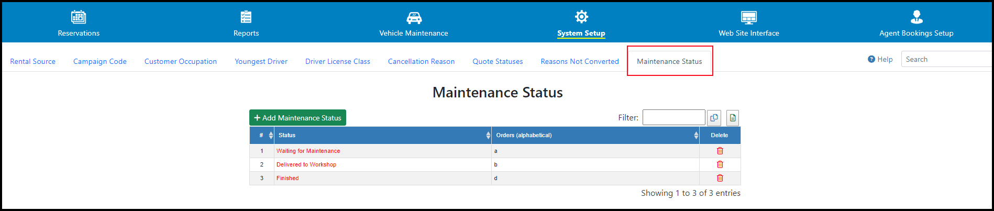Delete the Delivered to Workshop status
This screenshot has height=211, width=994.
point(720,164)
